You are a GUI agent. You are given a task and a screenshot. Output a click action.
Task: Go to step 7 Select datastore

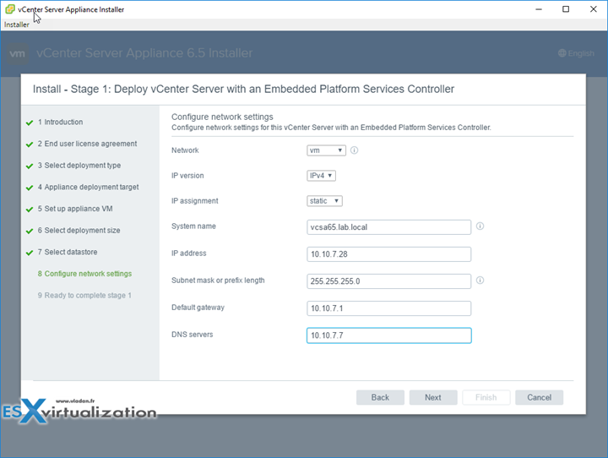coord(68,253)
